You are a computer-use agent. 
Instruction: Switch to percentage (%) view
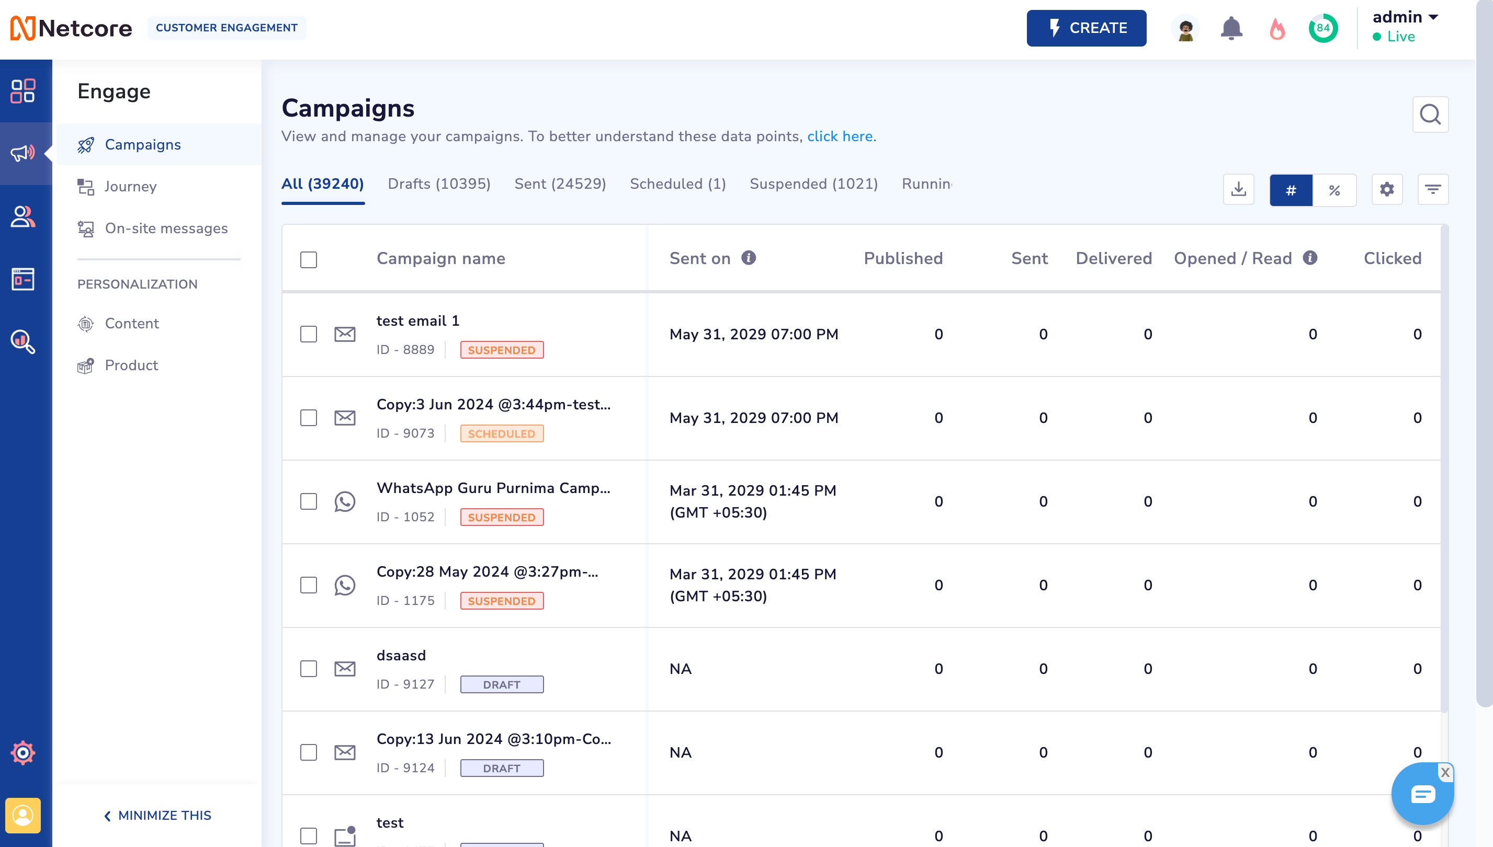click(1334, 190)
